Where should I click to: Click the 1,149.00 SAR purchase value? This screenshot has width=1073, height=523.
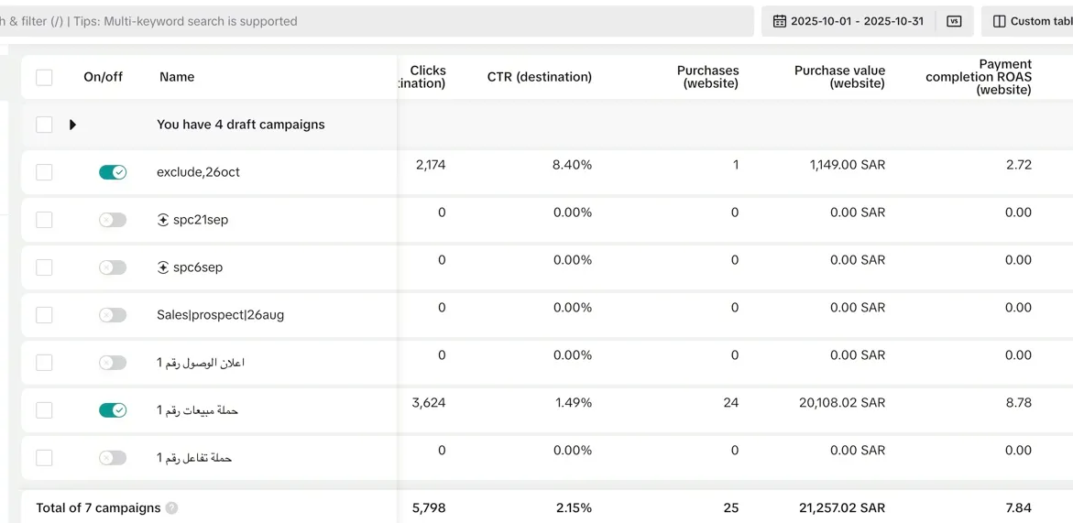[x=848, y=165]
